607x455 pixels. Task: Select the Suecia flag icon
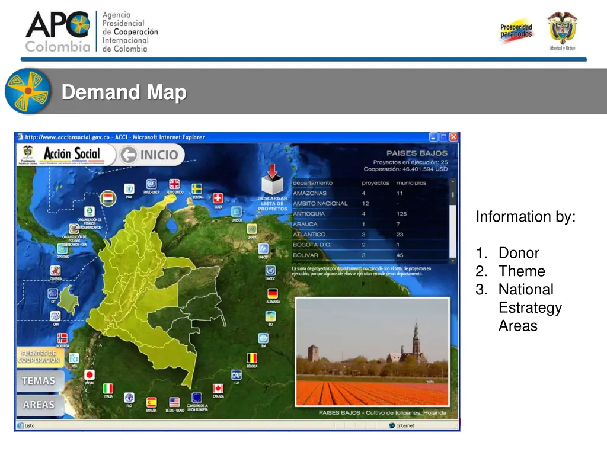[197, 189]
